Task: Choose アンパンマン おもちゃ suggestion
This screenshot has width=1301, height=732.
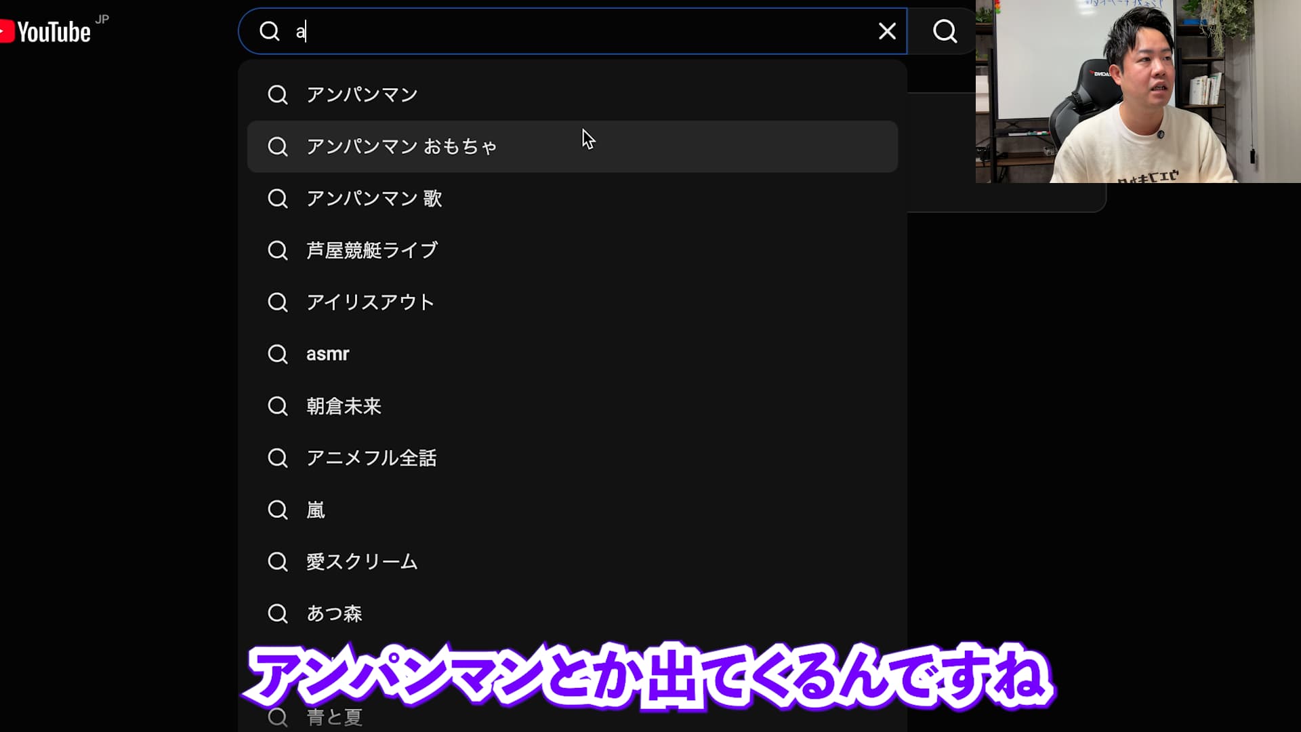Action: pyautogui.click(x=401, y=146)
